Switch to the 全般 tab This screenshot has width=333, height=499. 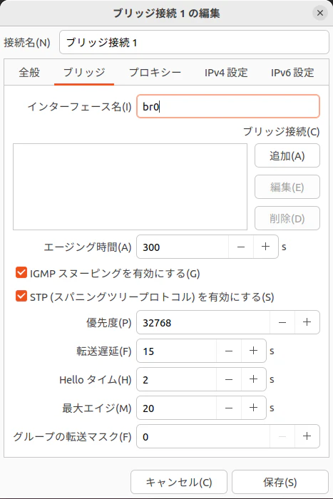point(29,73)
